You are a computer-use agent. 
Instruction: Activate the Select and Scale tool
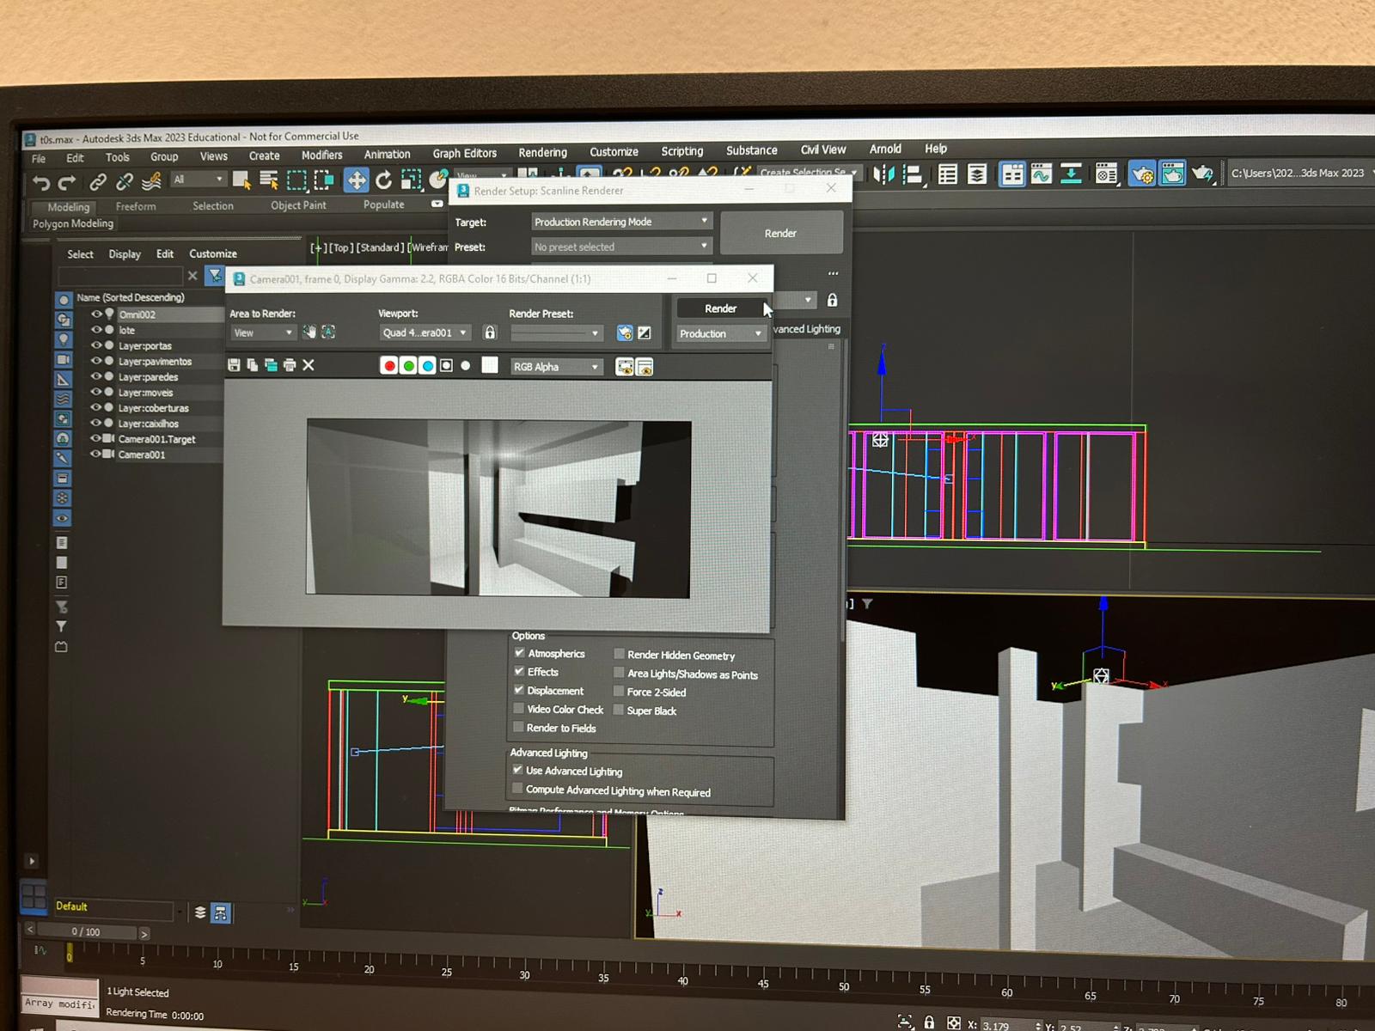(412, 180)
